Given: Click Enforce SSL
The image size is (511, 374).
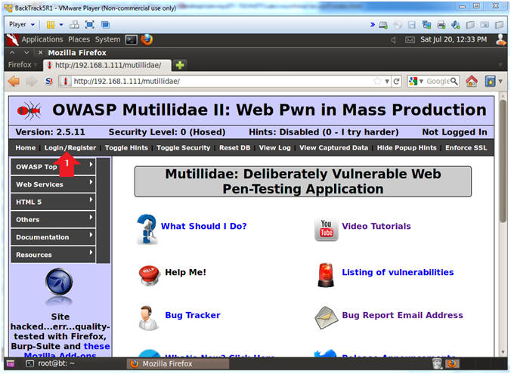Looking at the screenshot, I should coord(466,147).
